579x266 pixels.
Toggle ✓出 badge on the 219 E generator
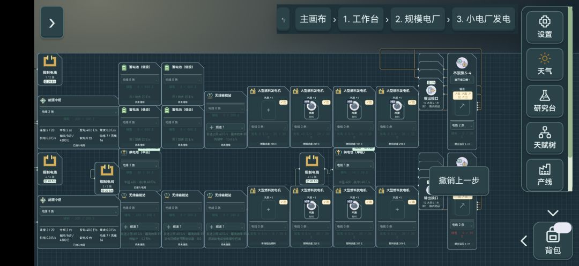326,102
